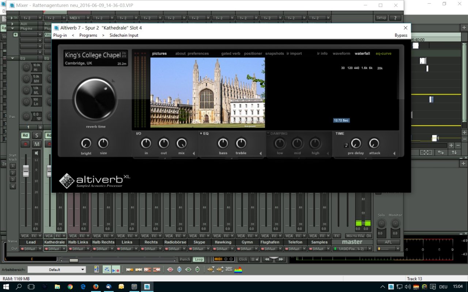Click the horizontal arrows zoom icon
This screenshot has height=292, width=468.
point(441,153)
